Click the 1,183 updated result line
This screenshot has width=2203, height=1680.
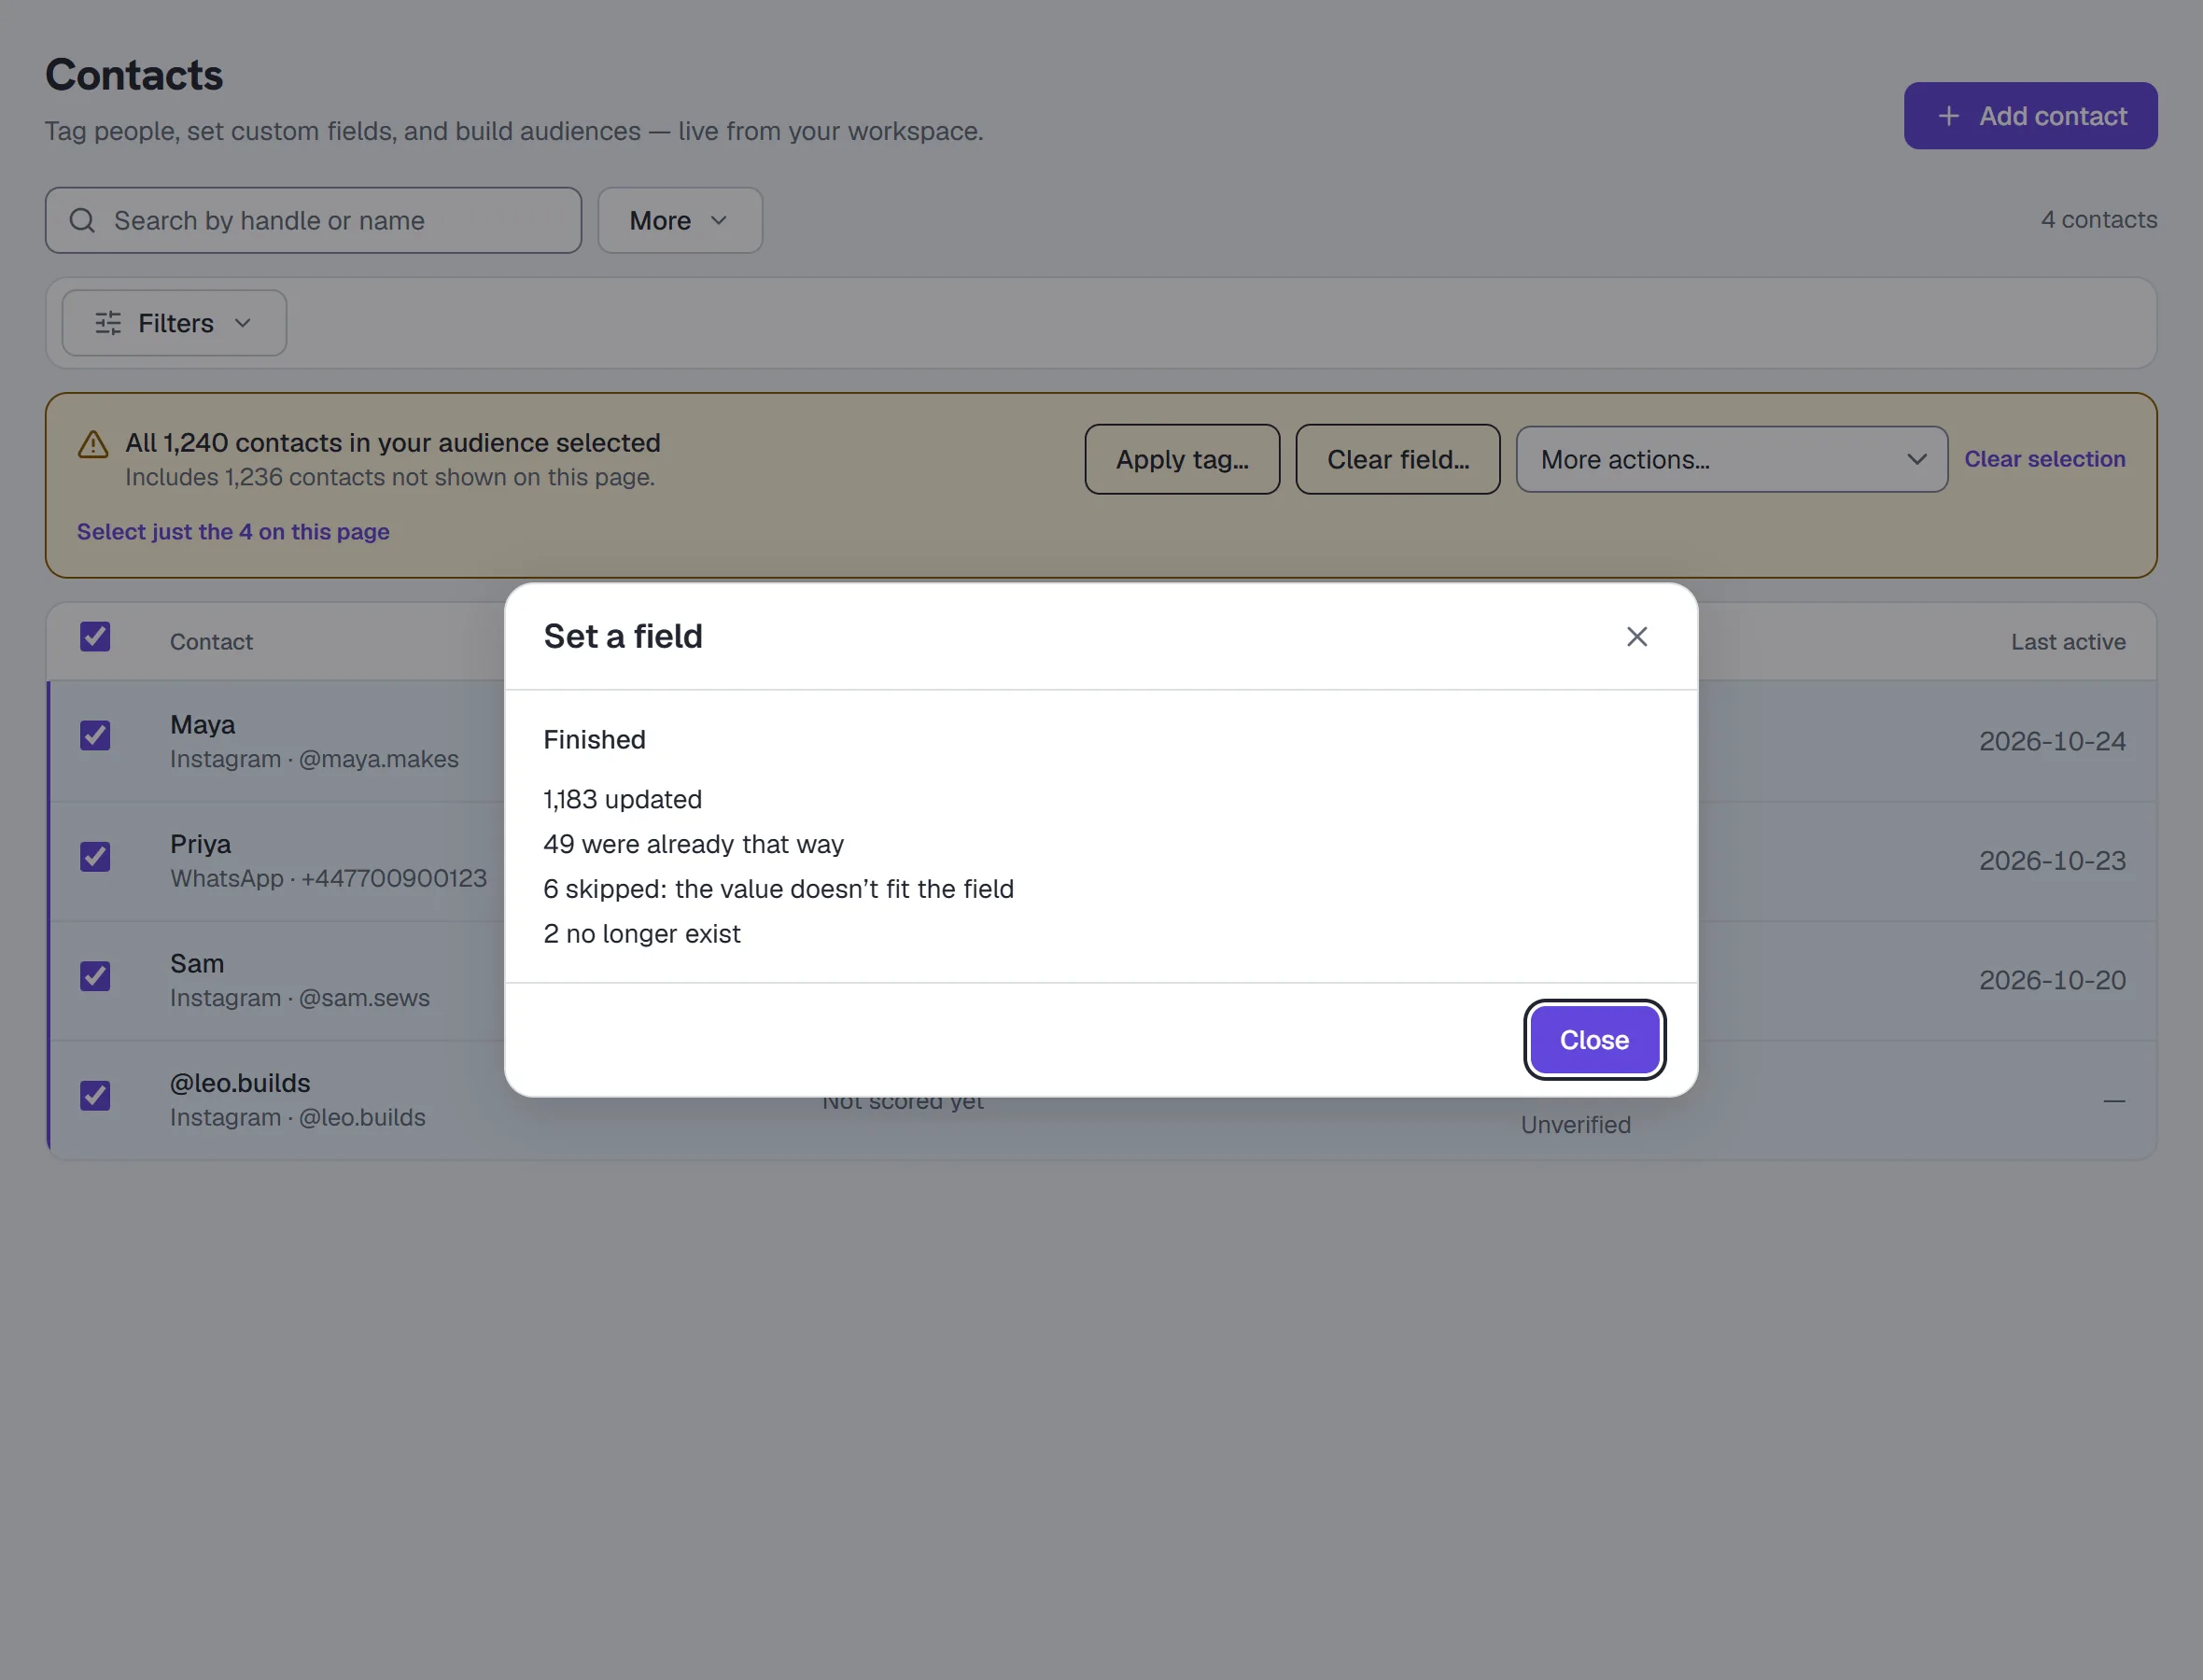pos(622,799)
